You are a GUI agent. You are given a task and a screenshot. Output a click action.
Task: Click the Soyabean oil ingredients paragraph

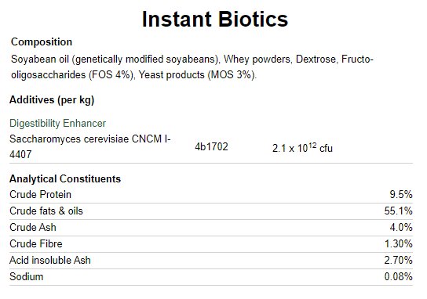tap(192, 67)
